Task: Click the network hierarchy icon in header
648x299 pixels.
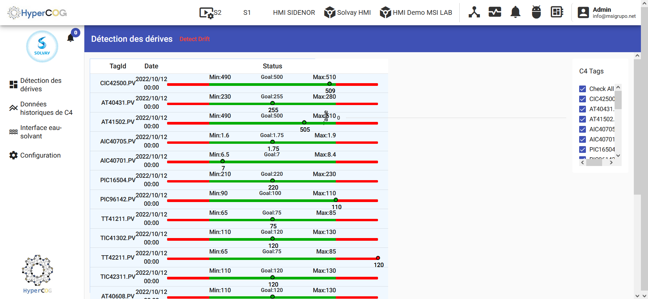Action: coord(474,12)
